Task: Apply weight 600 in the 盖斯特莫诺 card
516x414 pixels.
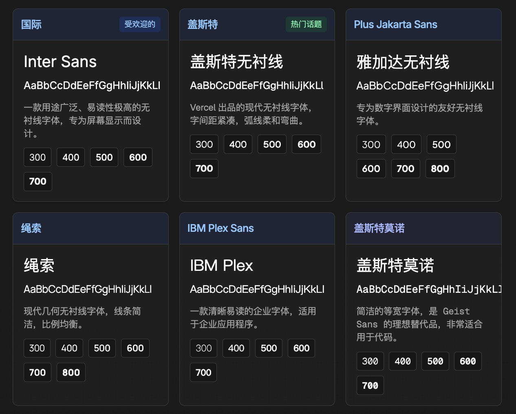Action: pyautogui.click(x=468, y=361)
